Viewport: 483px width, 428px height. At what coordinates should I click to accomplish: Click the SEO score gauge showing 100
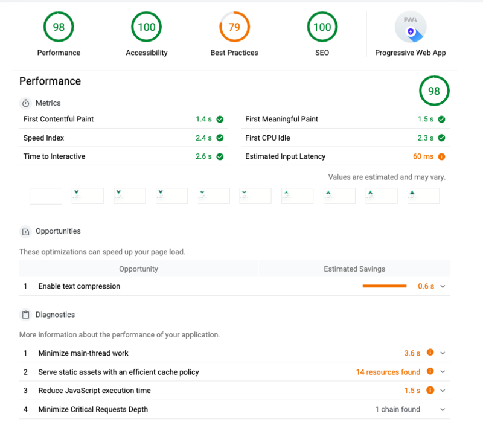click(322, 27)
